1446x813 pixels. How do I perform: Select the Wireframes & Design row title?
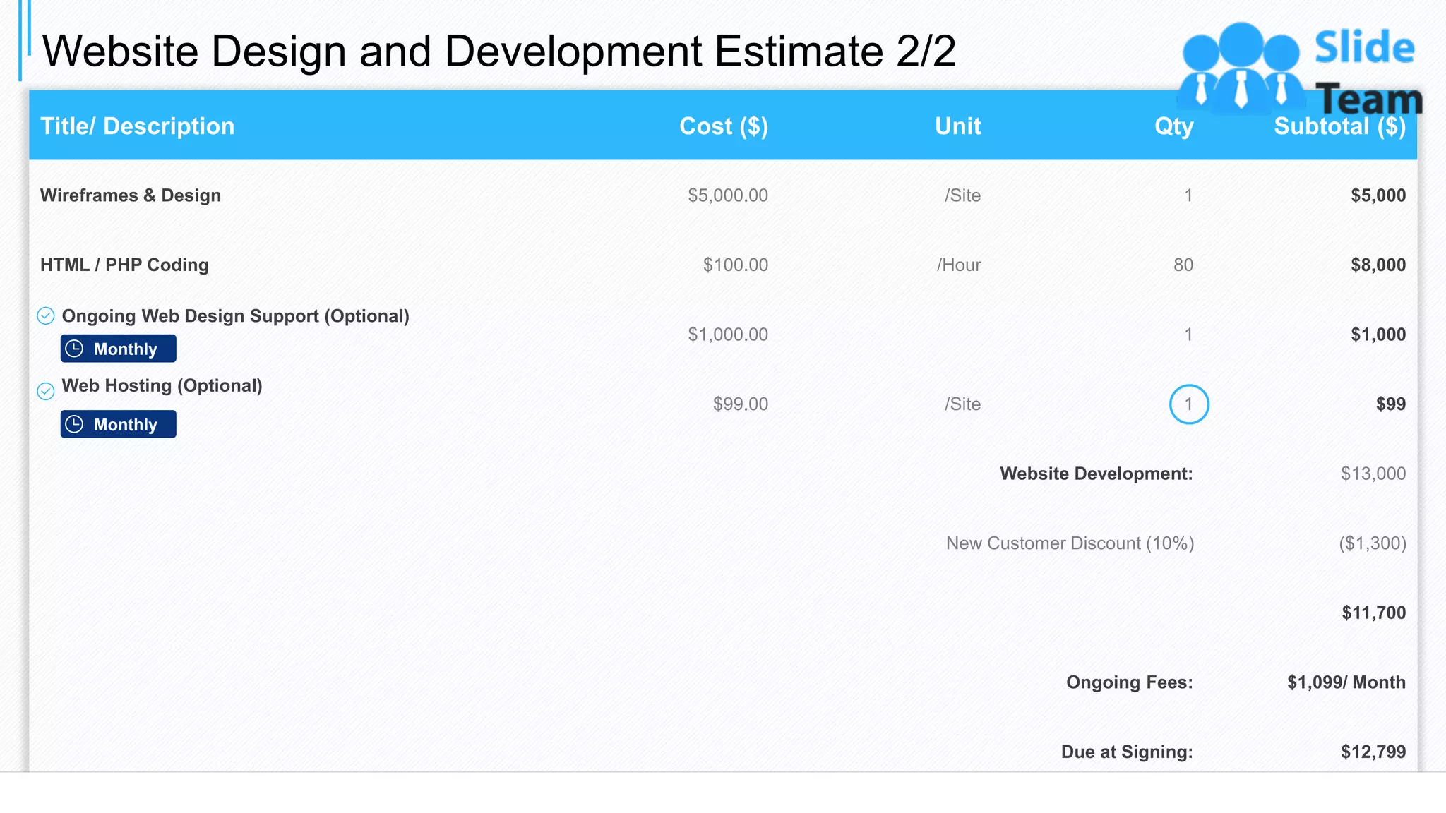pyautogui.click(x=131, y=195)
